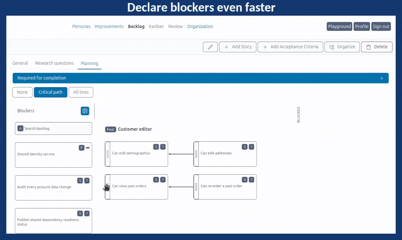Image resolution: width=402 pixels, height=240 pixels.
Task: Click S badge on Audit every account data change
Action: point(80,181)
